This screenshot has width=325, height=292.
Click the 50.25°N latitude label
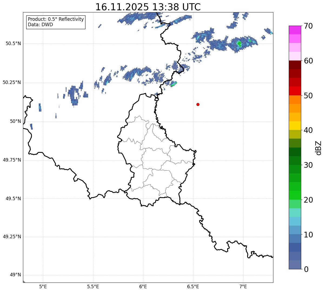(12, 82)
